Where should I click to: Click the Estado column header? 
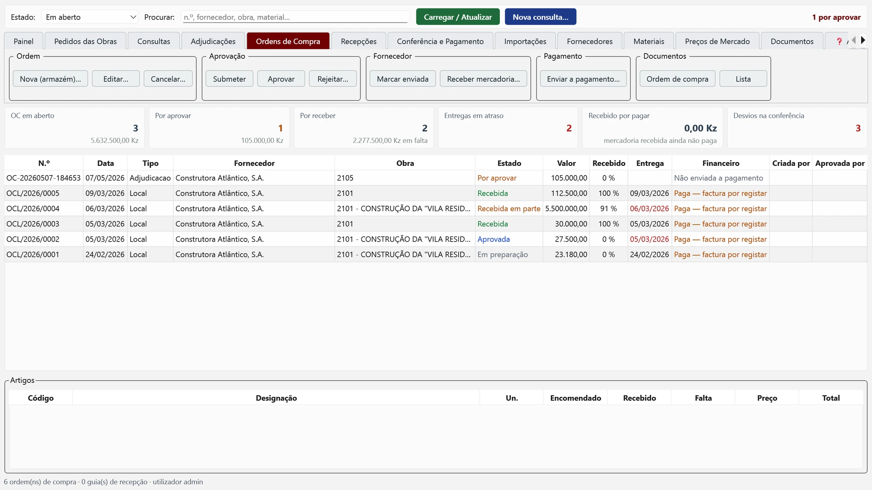pyautogui.click(x=509, y=163)
